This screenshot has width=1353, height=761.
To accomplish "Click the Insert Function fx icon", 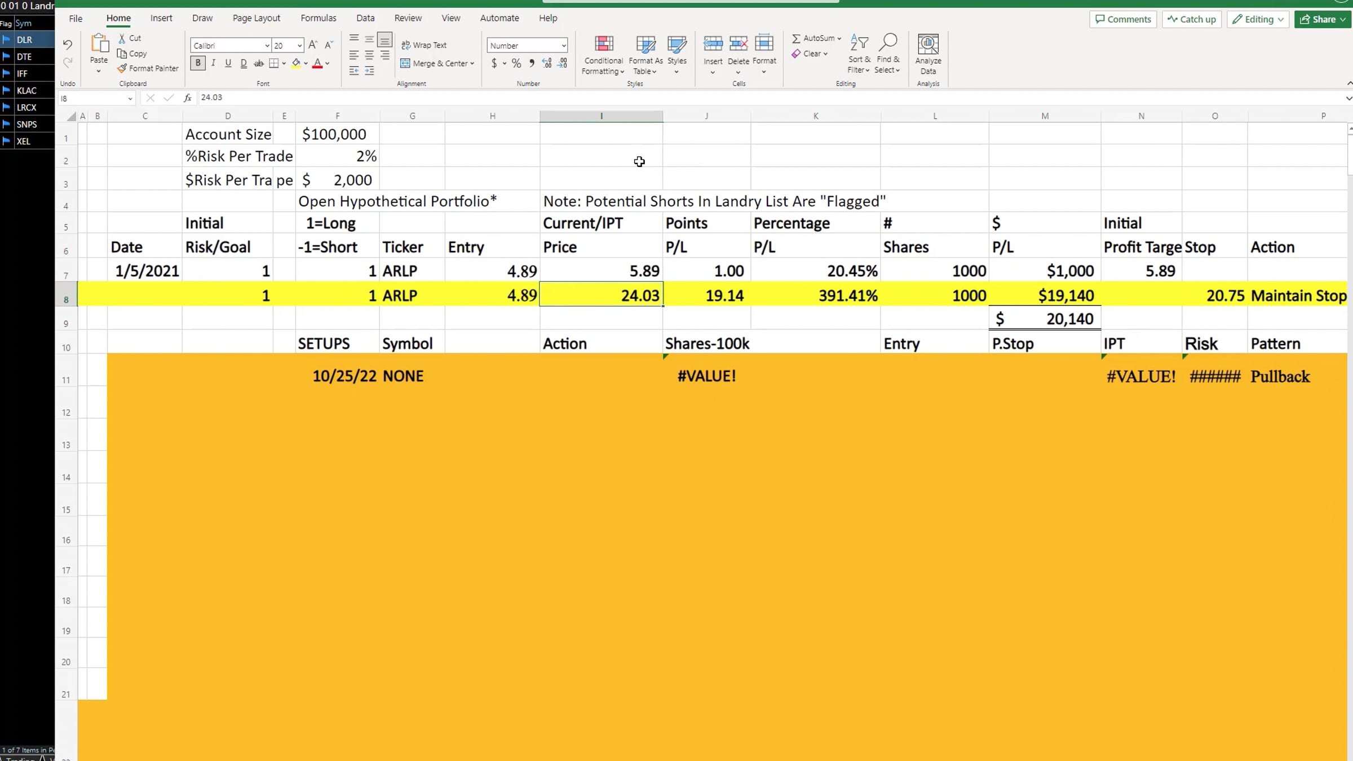I will tap(188, 98).
